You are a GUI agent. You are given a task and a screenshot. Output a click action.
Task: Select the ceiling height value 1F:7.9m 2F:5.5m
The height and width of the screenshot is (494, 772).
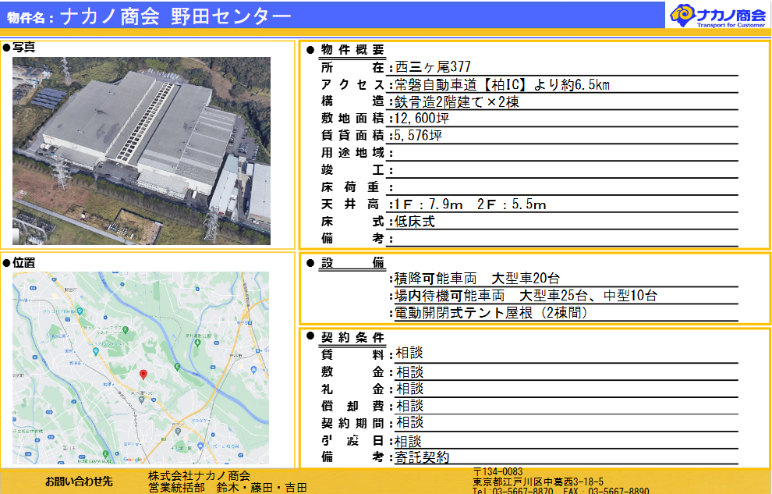[x=470, y=204]
